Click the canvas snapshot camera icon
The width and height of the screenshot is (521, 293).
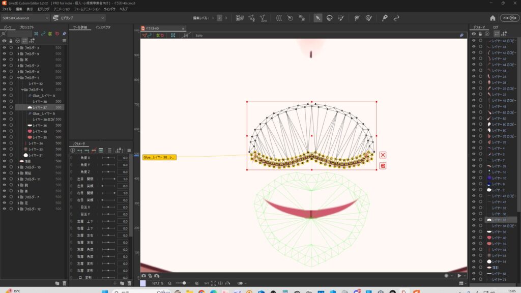(143, 276)
